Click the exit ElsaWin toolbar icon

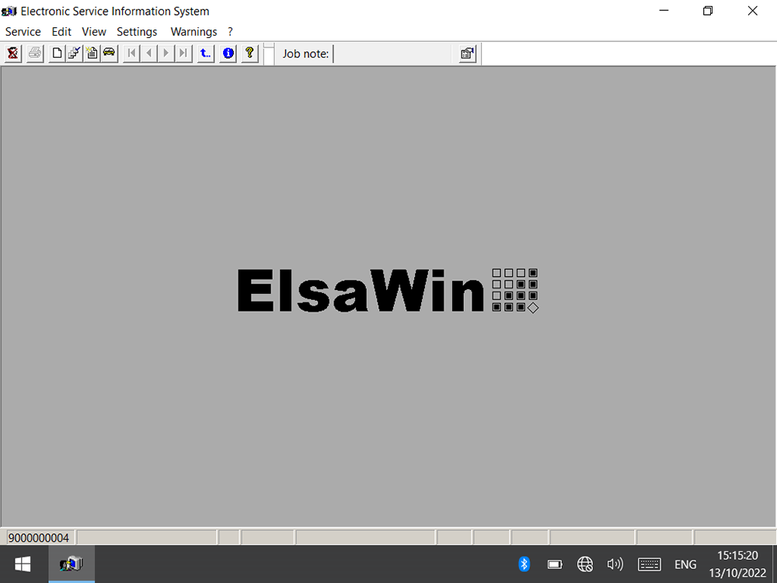[13, 53]
